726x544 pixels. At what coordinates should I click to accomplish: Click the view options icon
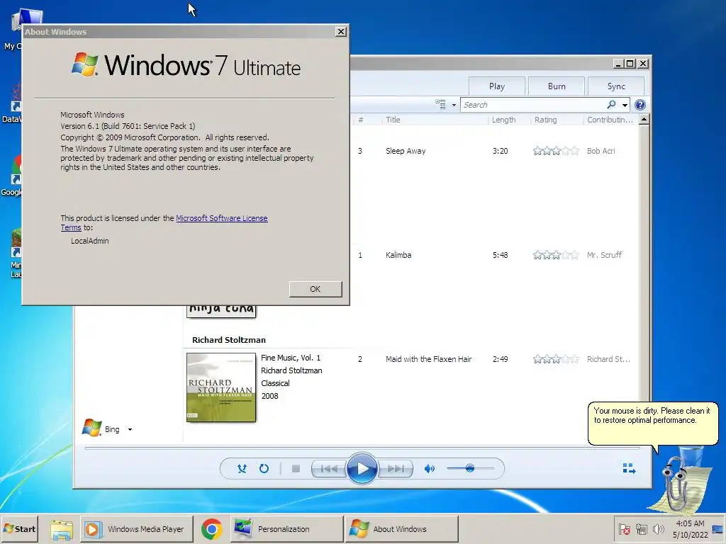(x=440, y=105)
